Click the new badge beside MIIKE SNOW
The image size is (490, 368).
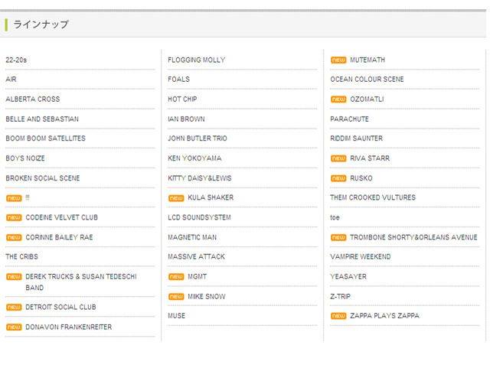pyautogui.click(x=176, y=296)
